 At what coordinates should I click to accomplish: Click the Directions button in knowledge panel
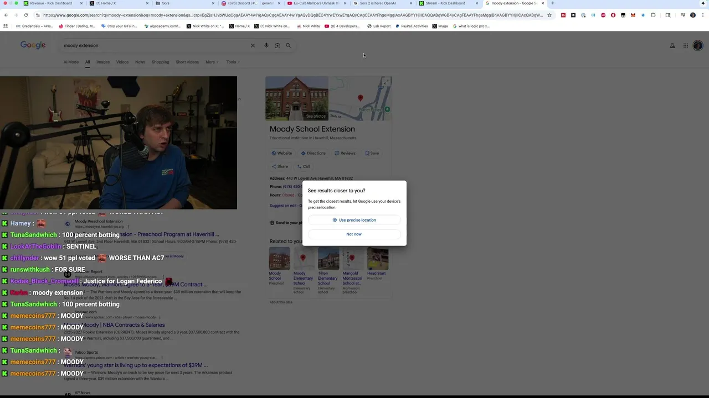pyautogui.click(x=313, y=153)
